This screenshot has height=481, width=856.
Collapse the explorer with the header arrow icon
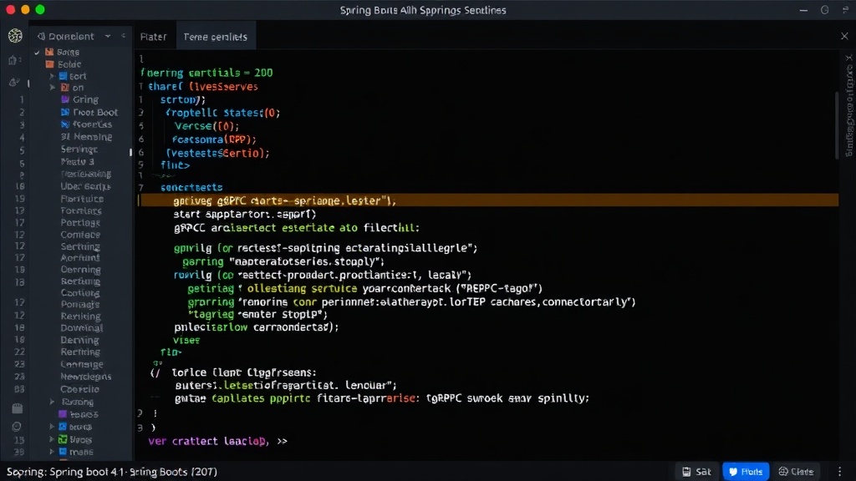coord(124,36)
